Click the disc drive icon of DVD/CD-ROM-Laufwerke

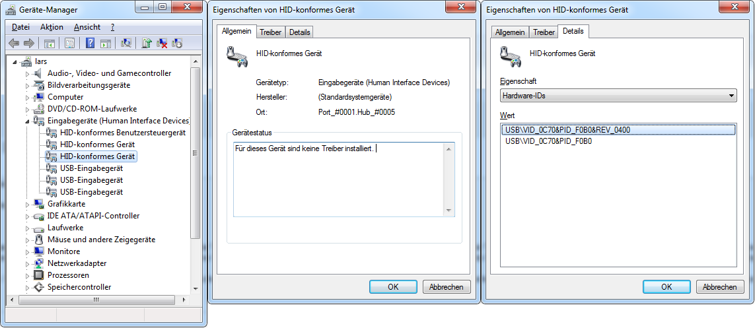click(x=38, y=109)
